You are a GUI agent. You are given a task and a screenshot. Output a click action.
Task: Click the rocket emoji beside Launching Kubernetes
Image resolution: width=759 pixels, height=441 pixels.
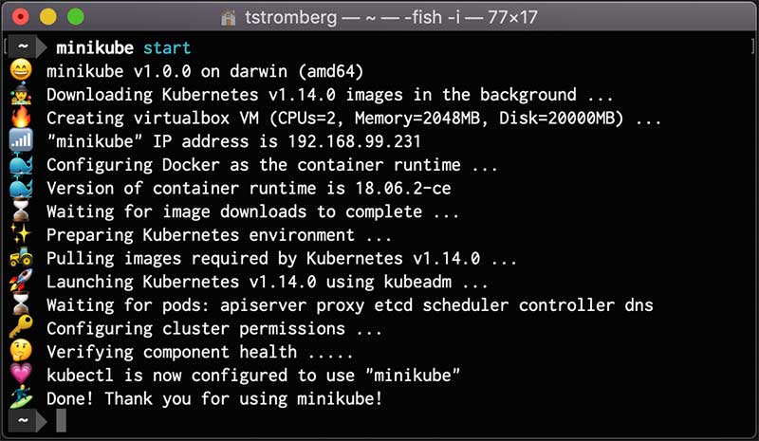click(x=21, y=282)
